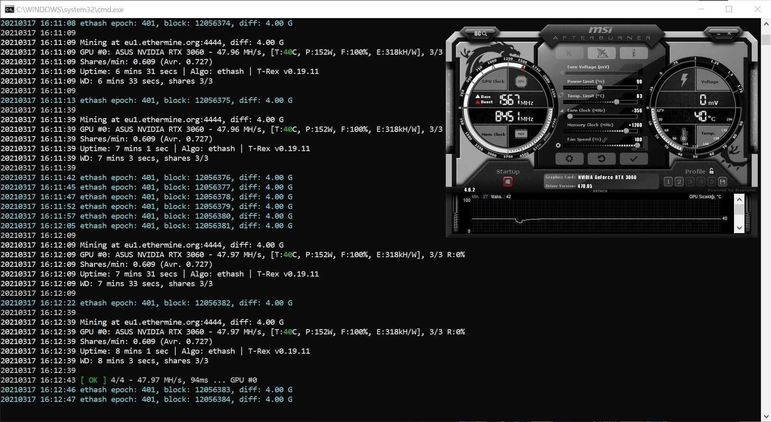
Task: Select profile slot 1
Action: coord(668,182)
